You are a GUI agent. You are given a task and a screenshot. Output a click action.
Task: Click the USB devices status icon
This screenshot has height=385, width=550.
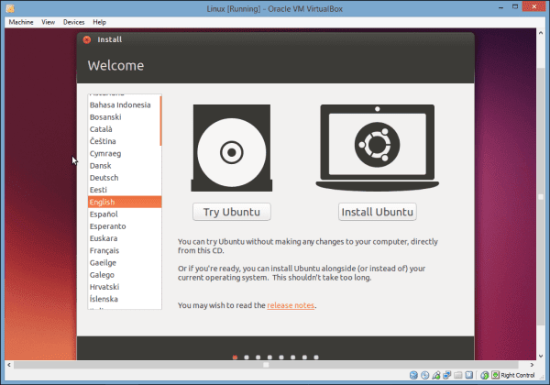[x=436, y=375]
